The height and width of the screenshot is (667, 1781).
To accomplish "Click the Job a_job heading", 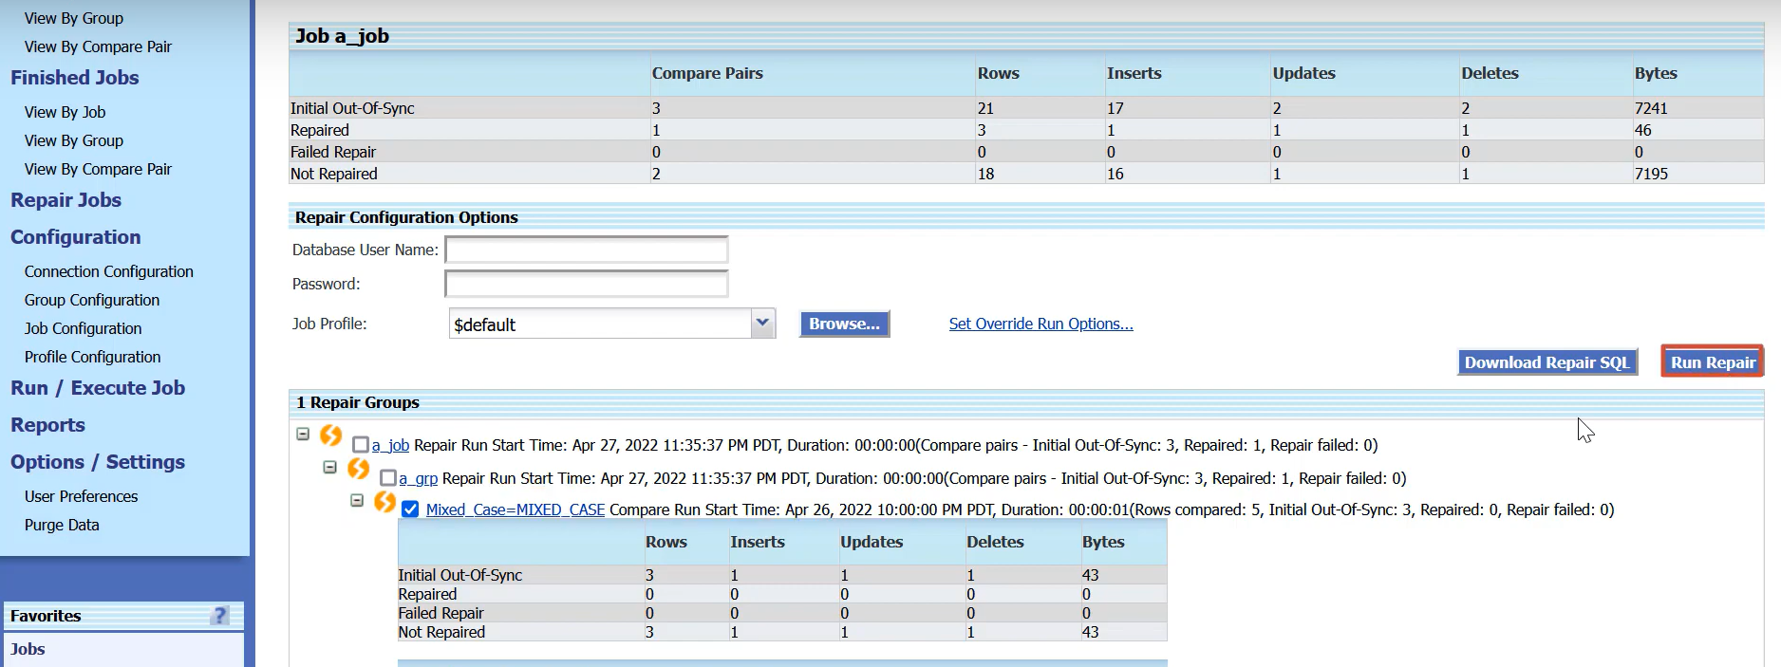I will [x=342, y=36].
